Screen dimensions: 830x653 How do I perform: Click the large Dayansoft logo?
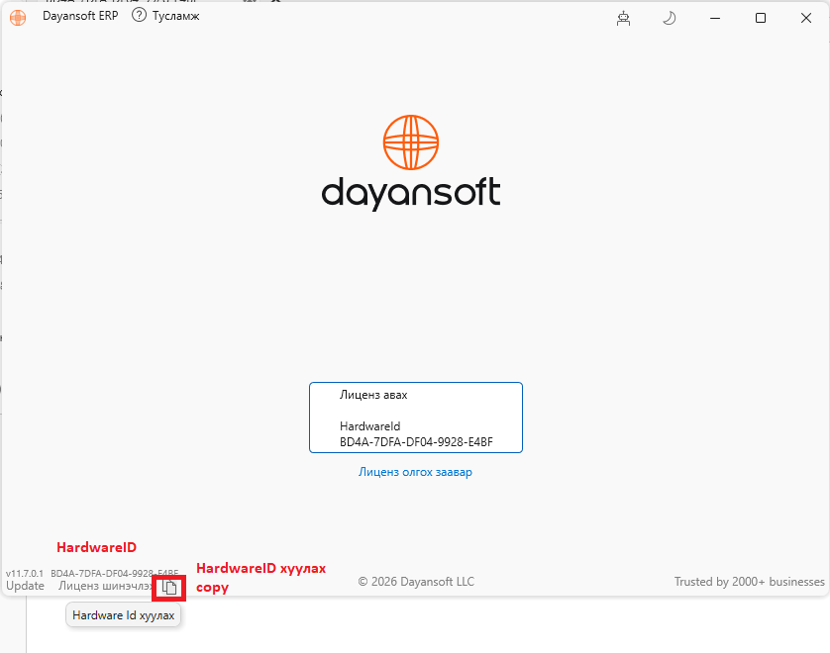click(x=411, y=162)
